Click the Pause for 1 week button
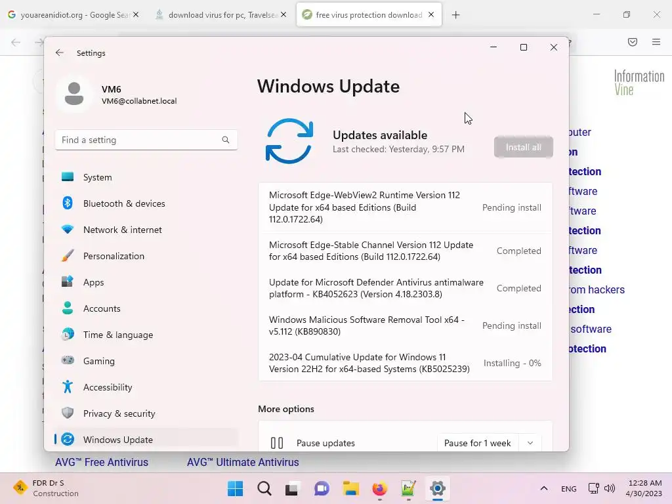 pyautogui.click(x=478, y=443)
